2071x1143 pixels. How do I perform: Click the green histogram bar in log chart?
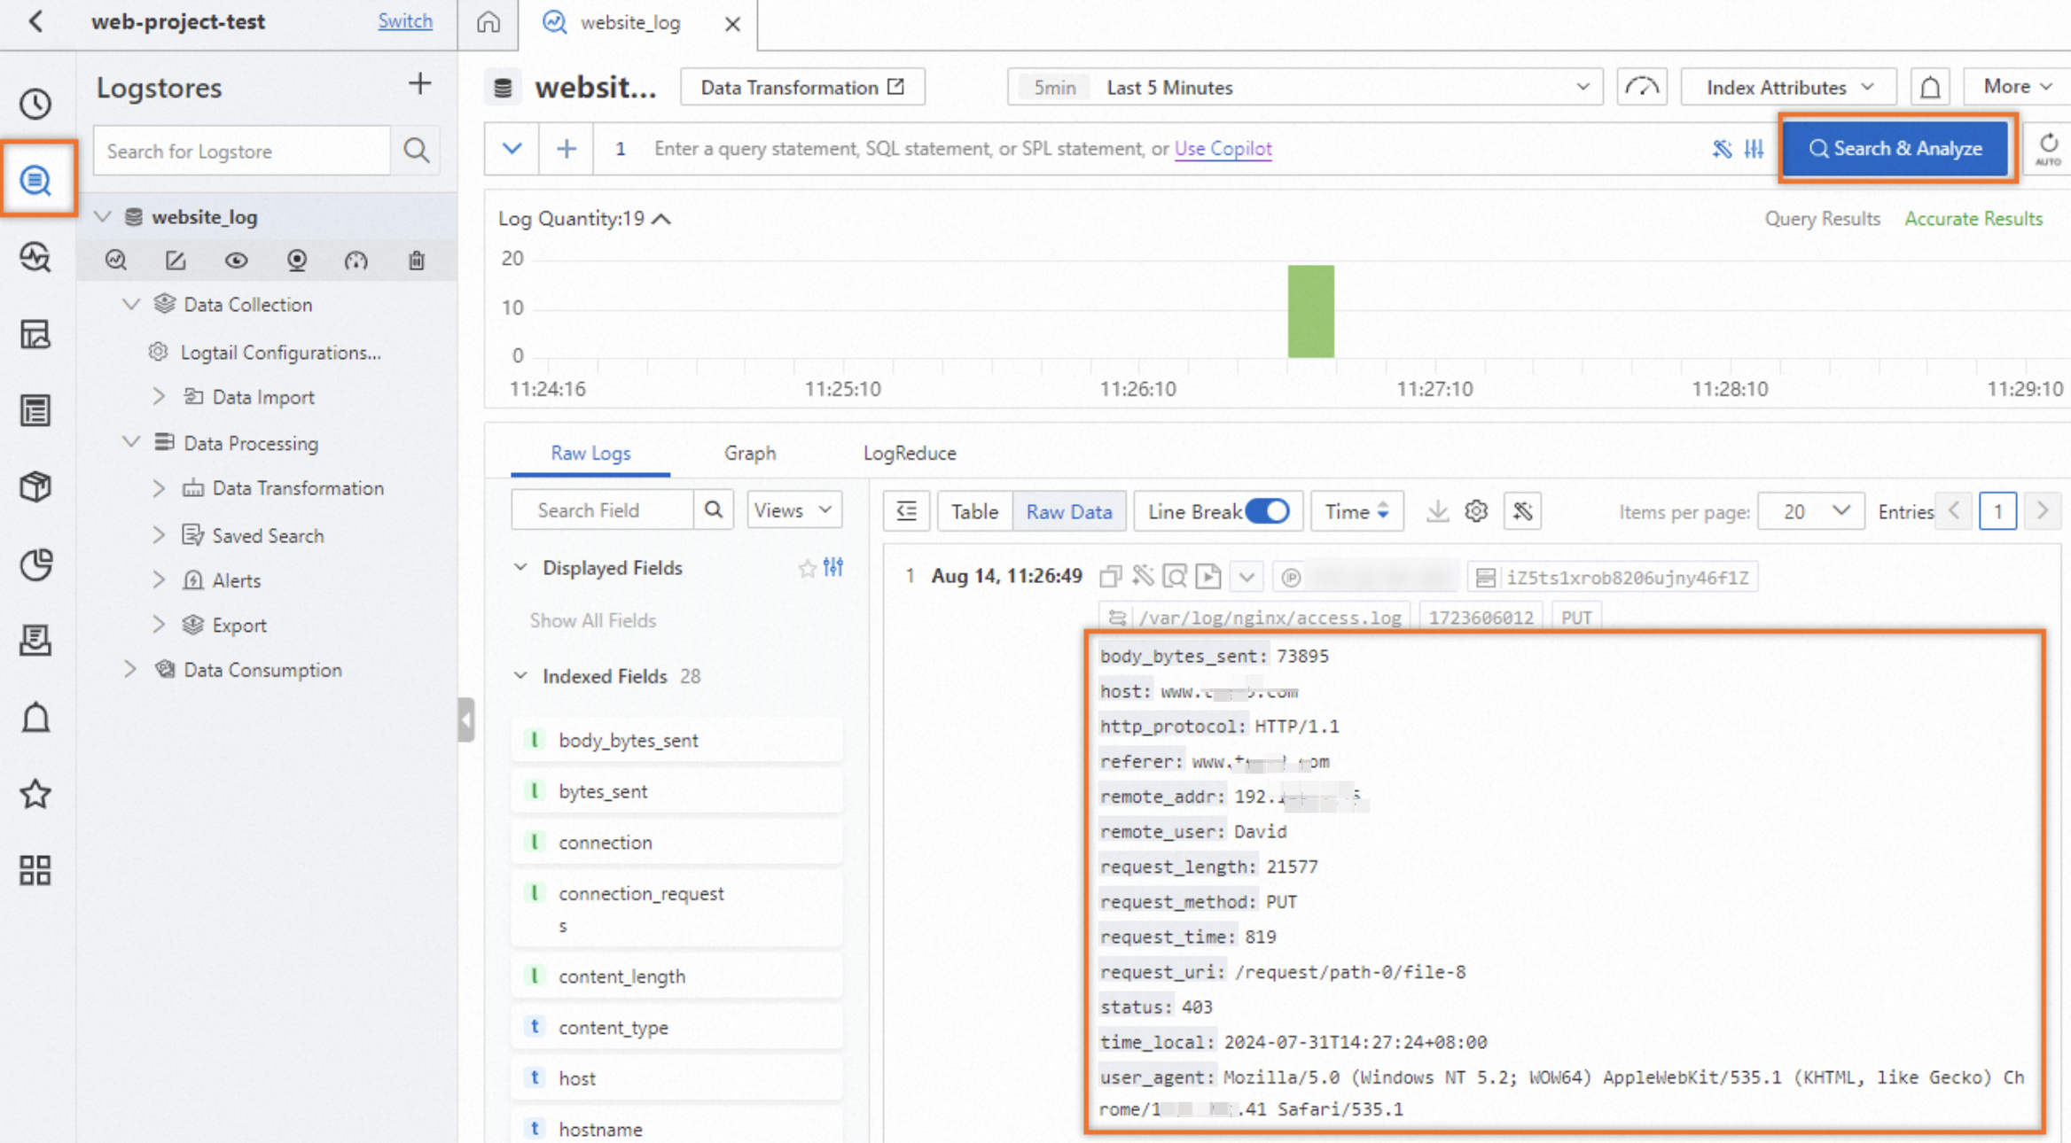(x=1310, y=311)
